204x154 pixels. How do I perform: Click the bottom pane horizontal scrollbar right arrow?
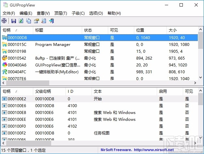click(x=195, y=143)
